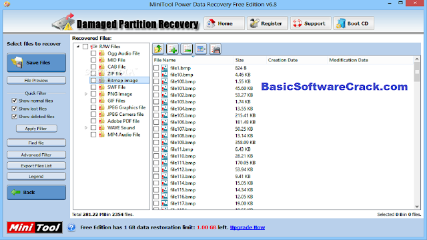427x240 pixels.
Task: Open the Support page
Action: [x=310, y=23]
